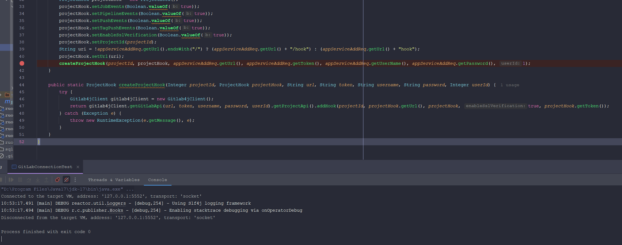Expand the orange folder tree node
This screenshot has height=245, width=622.
(1, 95)
